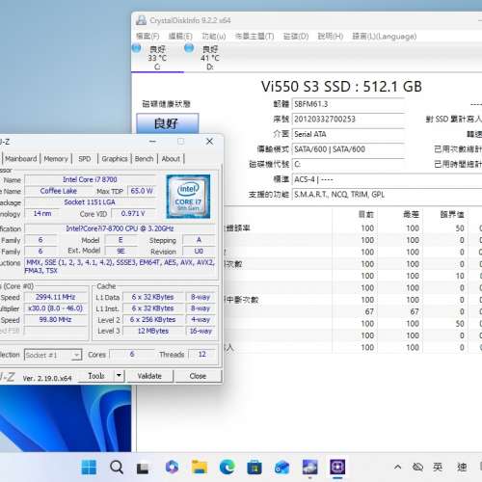Click the Level 3 cache value 12 MBytes
Image resolution: width=482 pixels, height=482 pixels.
click(153, 331)
